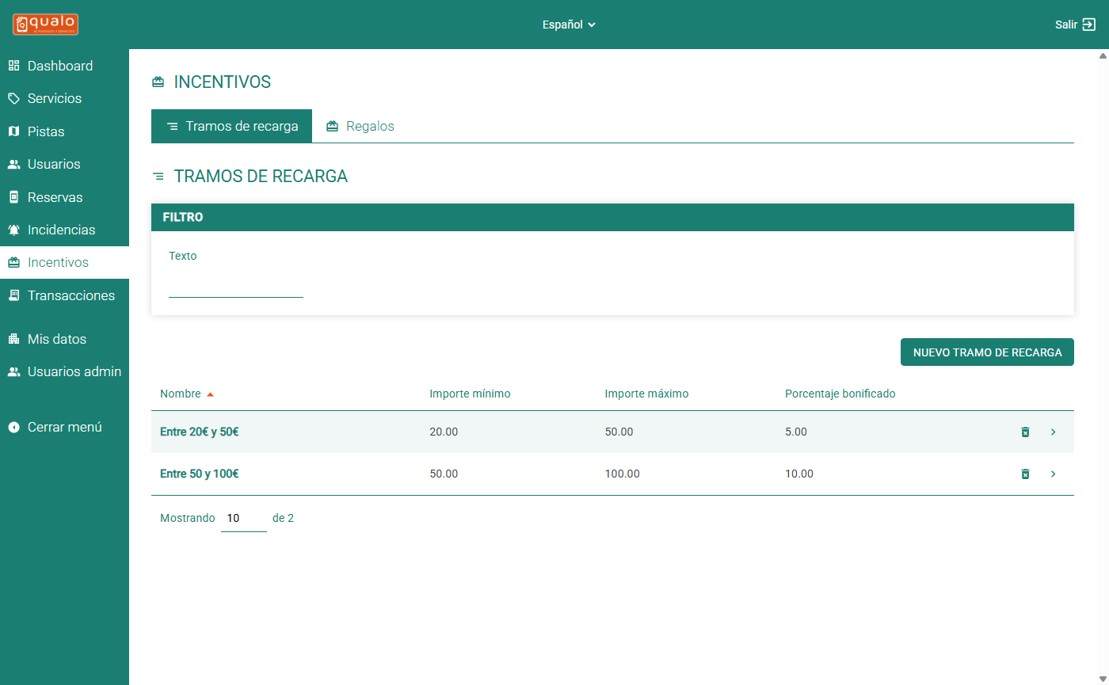Delete the 'Entre 20€ y 50€' row
The height and width of the screenshot is (685, 1109).
point(1025,432)
